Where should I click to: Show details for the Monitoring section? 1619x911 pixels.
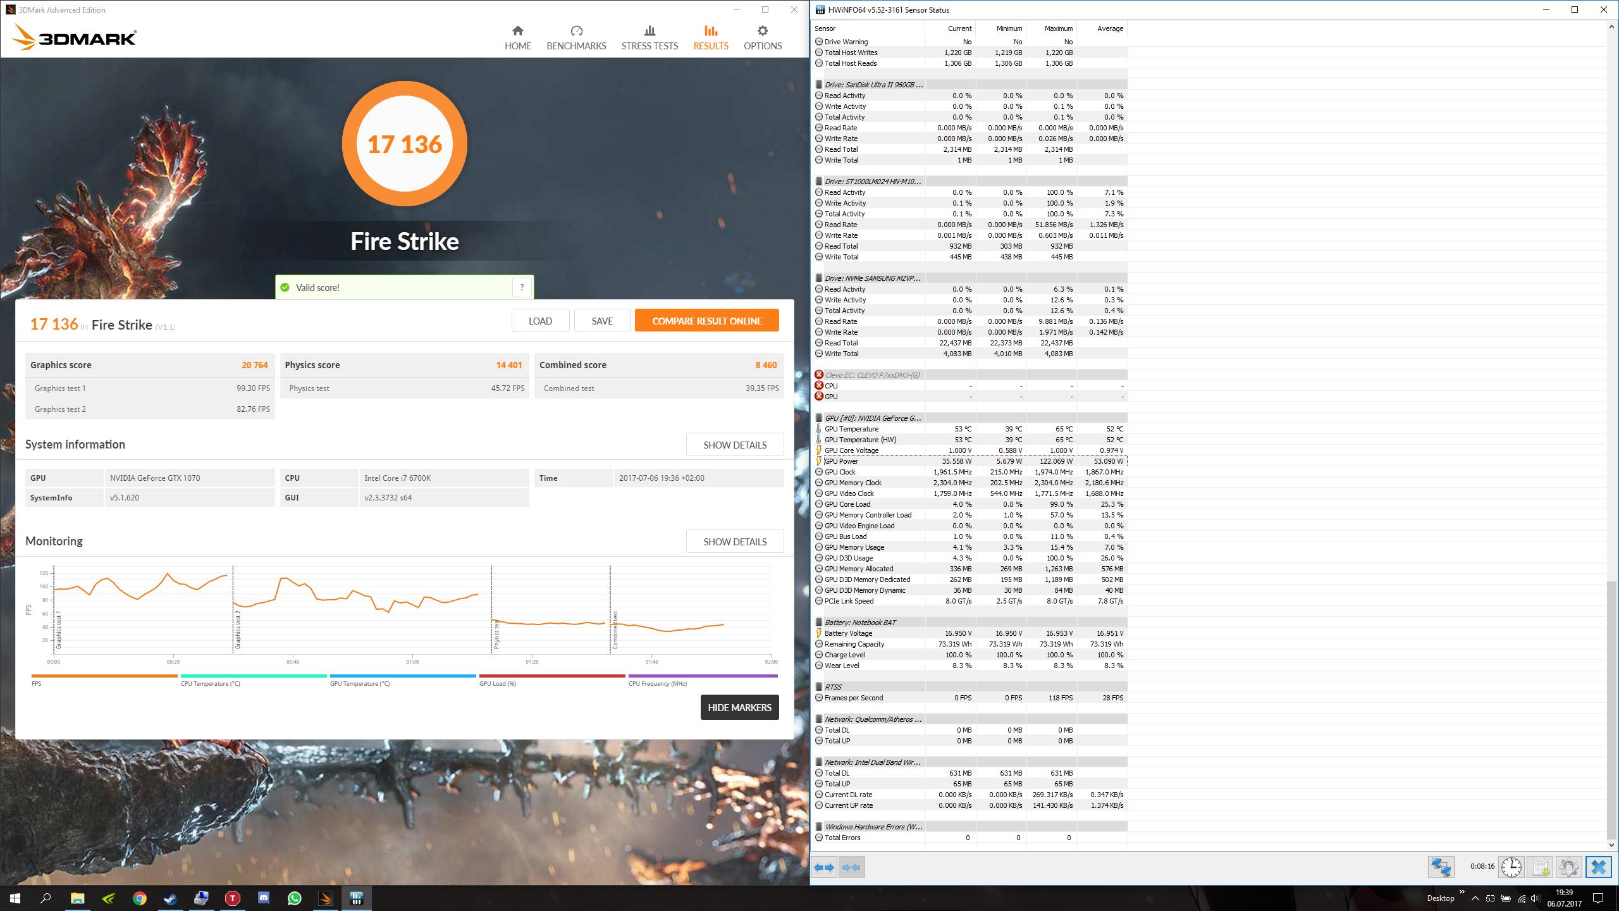point(734,542)
